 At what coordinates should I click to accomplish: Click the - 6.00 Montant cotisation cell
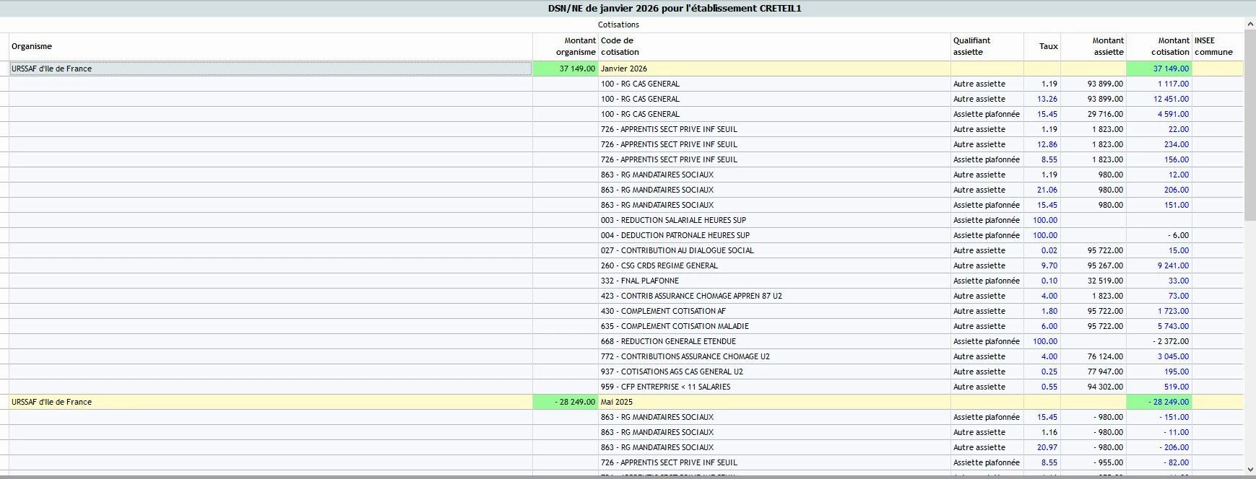coord(1159,235)
